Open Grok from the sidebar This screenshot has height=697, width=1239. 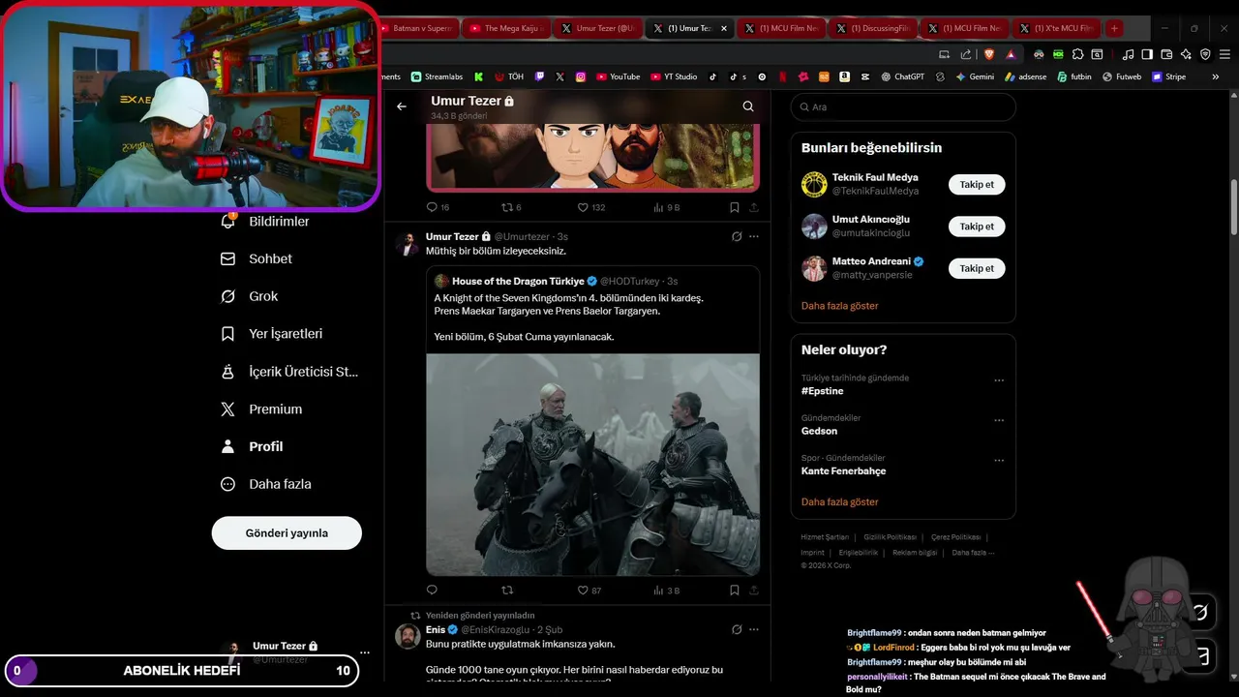click(250, 296)
